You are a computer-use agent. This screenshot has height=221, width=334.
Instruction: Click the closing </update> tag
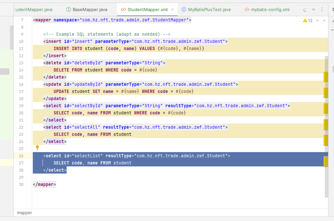click(55, 99)
